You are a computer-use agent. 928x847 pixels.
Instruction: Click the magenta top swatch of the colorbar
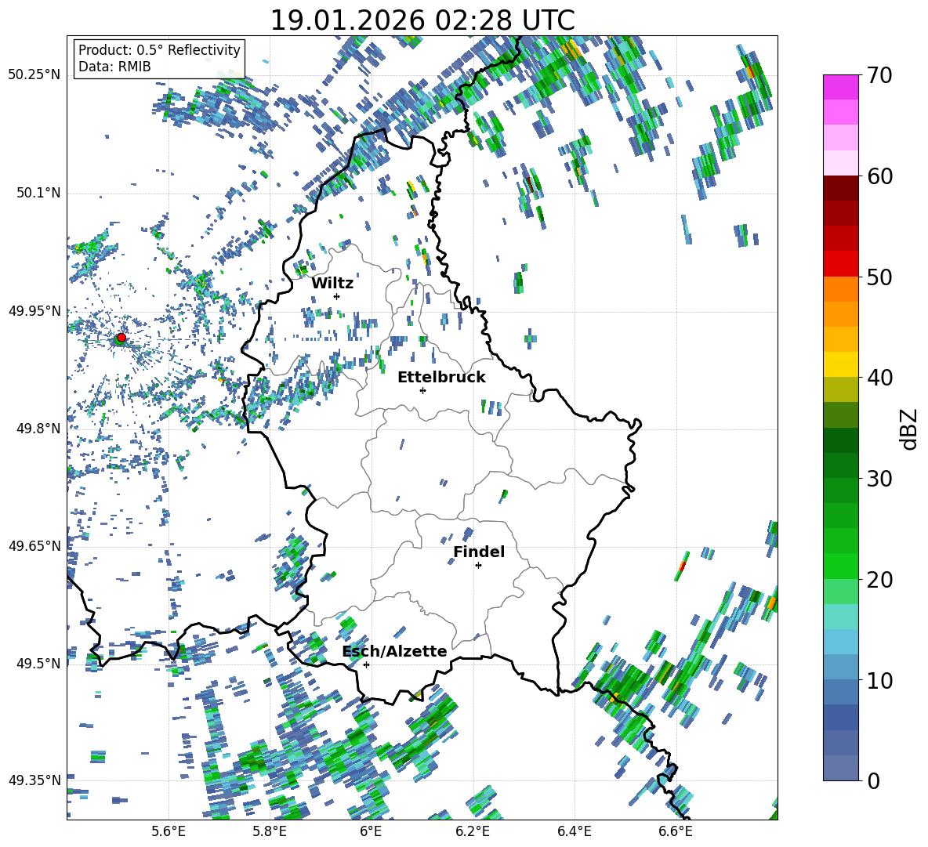click(841, 87)
